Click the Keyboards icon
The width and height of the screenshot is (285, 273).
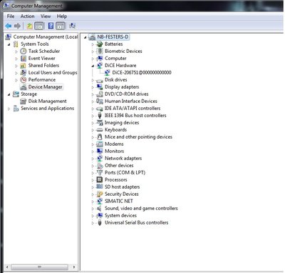tap(100, 130)
